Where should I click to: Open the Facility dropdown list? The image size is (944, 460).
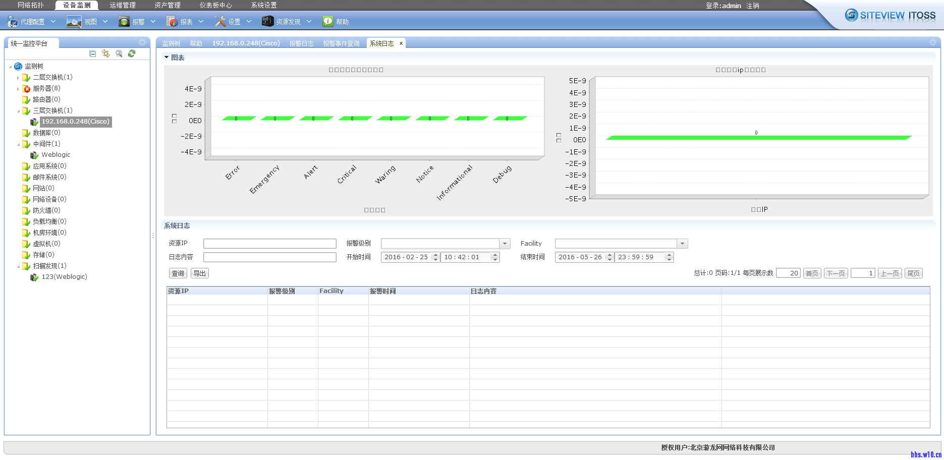(x=682, y=244)
